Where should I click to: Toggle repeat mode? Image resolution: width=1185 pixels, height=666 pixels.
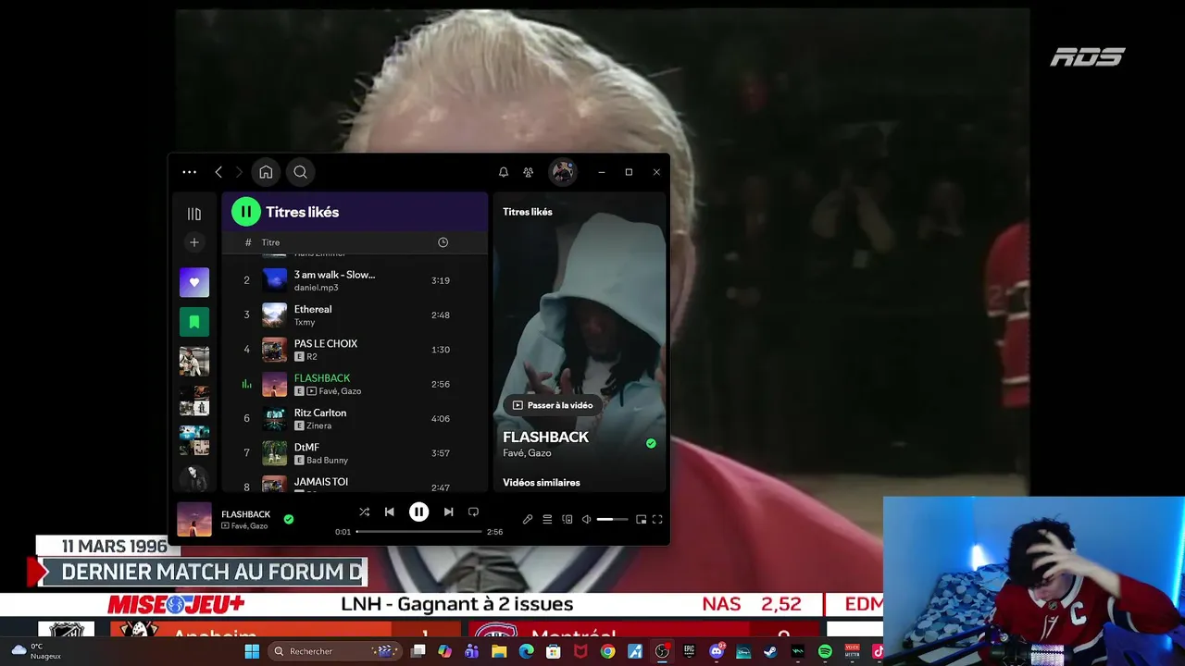tap(473, 512)
